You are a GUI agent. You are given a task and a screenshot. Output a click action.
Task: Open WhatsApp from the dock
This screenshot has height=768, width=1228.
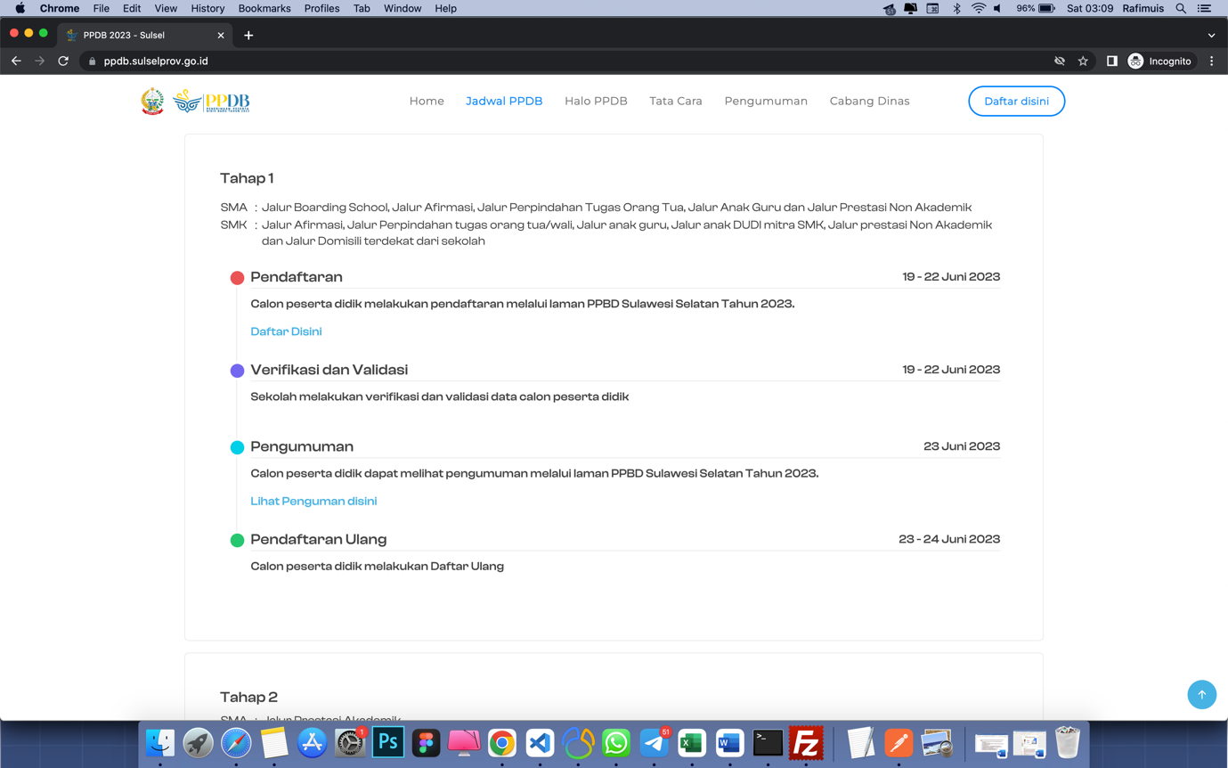pyautogui.click(x=615, y=742)
